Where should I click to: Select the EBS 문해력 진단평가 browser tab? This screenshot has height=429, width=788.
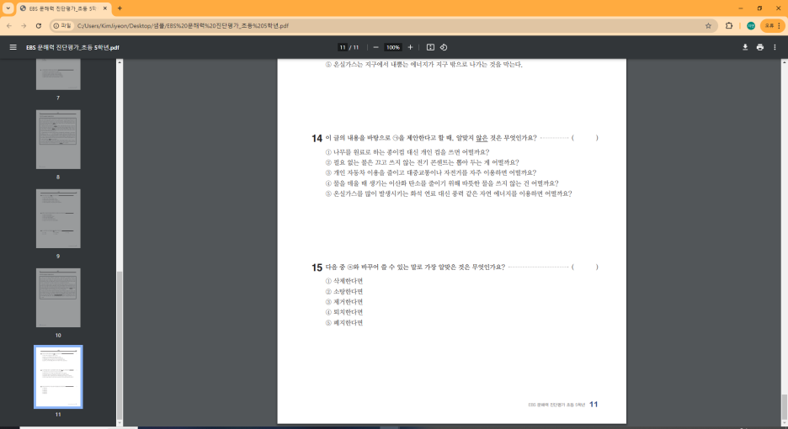[x=63, y=8]
